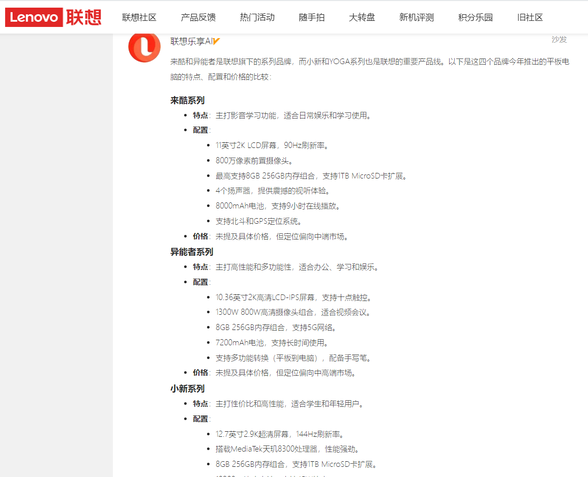
Task: Click the Lenovo 联想 logo
Action: (53, 17)
